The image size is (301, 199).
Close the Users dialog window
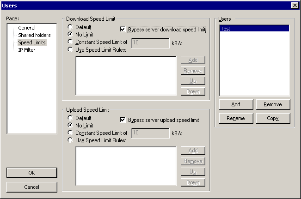coord(295,5)
